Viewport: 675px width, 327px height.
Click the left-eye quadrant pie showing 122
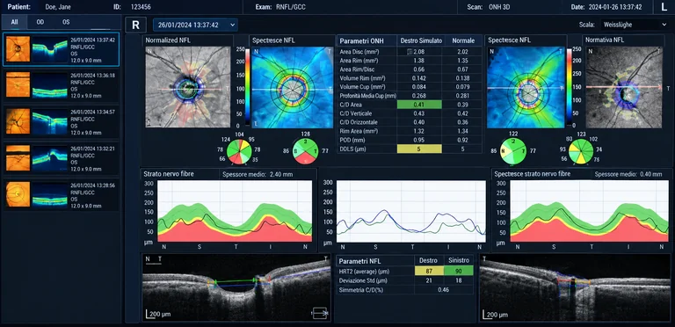tap(512, 151)
